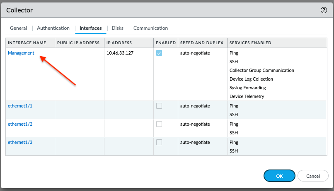Switch to the Disks tab
This screenshot has width=334, height=191.
pos(117,28)
